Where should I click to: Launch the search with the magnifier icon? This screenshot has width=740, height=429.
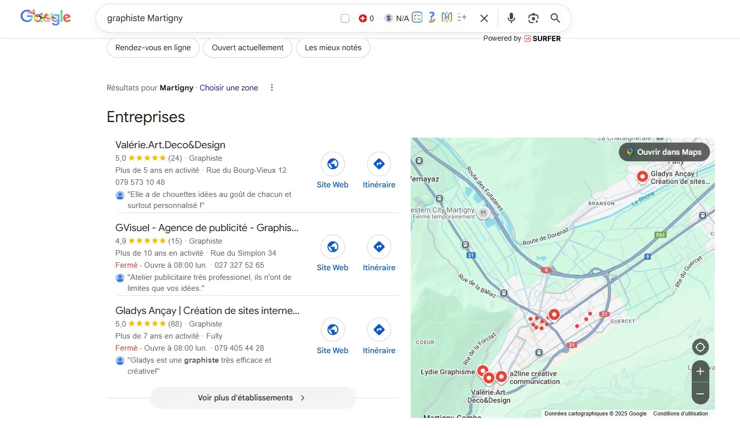(x=555, y=18)
